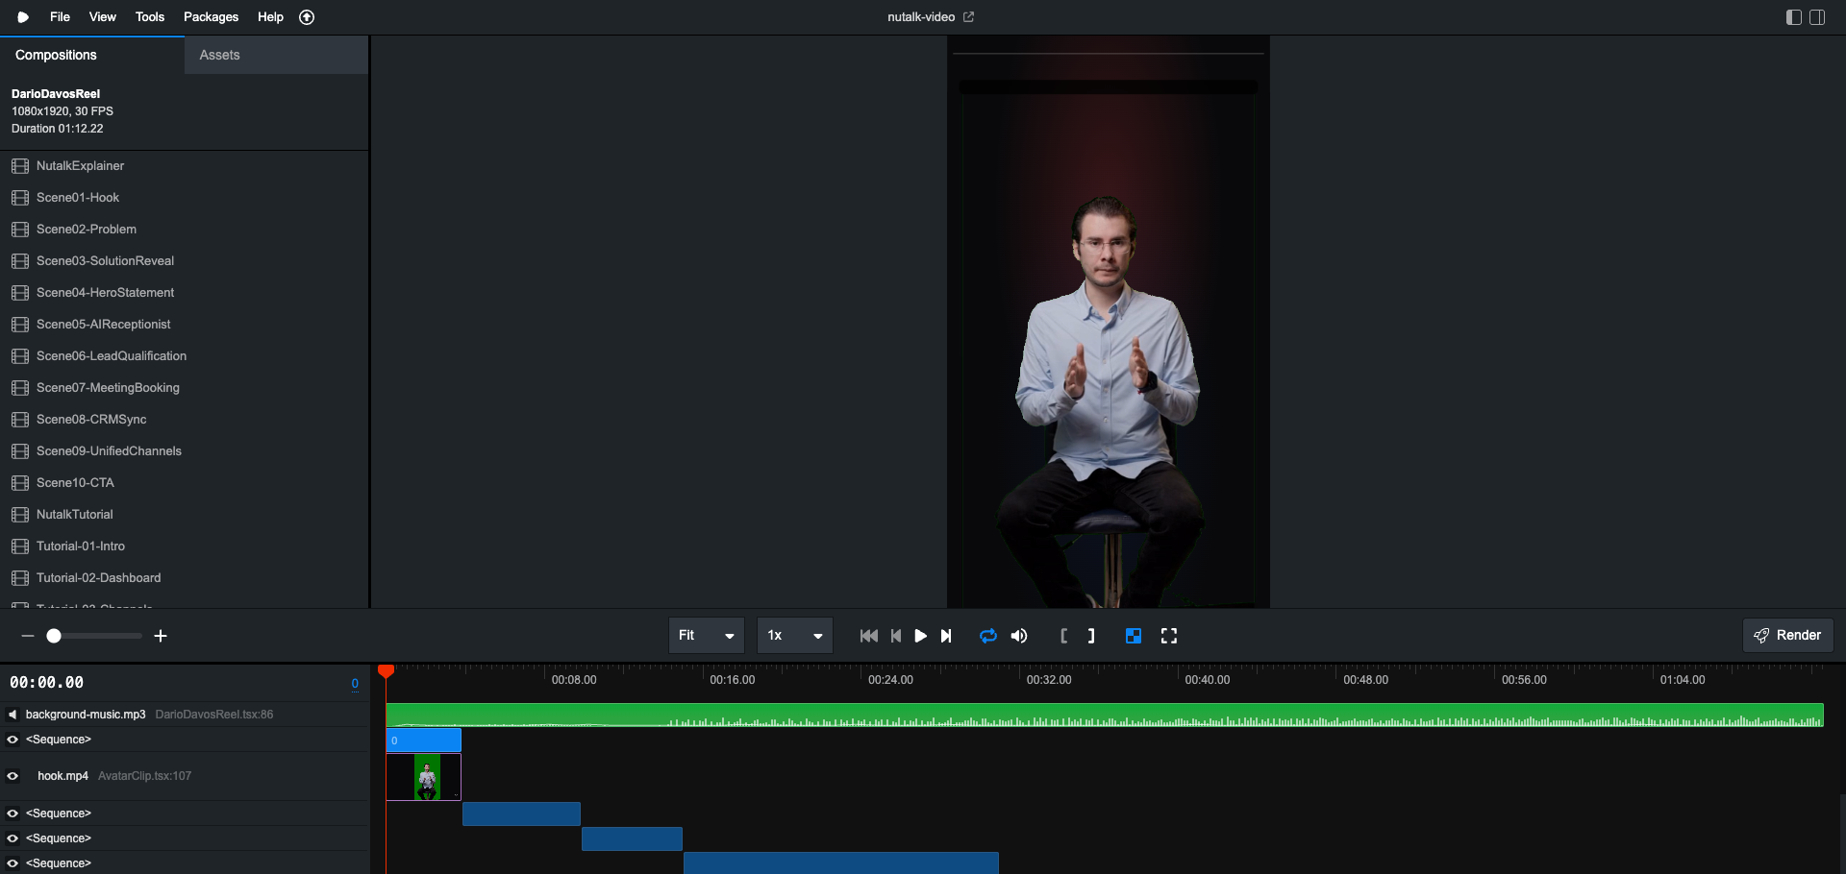Disable loop playback toggle
The width and height of the screenshot is (1846, 874).
tap(988, 636)
